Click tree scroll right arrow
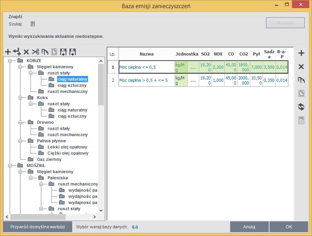312x236 pixels. click(95, 217)
